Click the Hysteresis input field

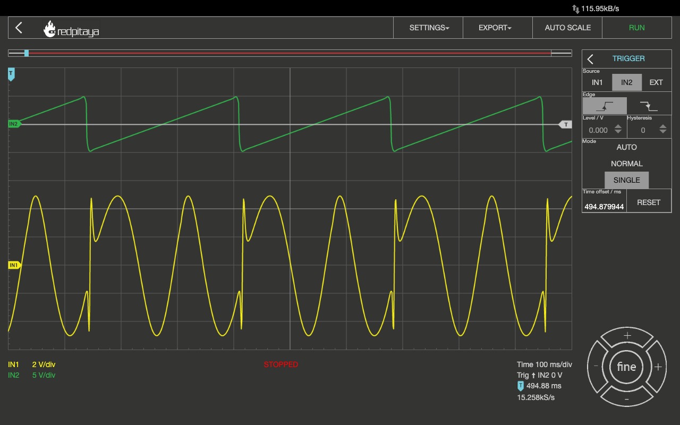643,130
